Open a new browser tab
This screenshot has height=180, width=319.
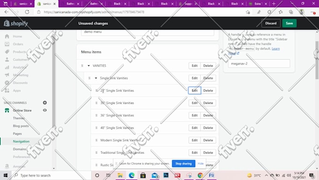click(x=273, y=4)
